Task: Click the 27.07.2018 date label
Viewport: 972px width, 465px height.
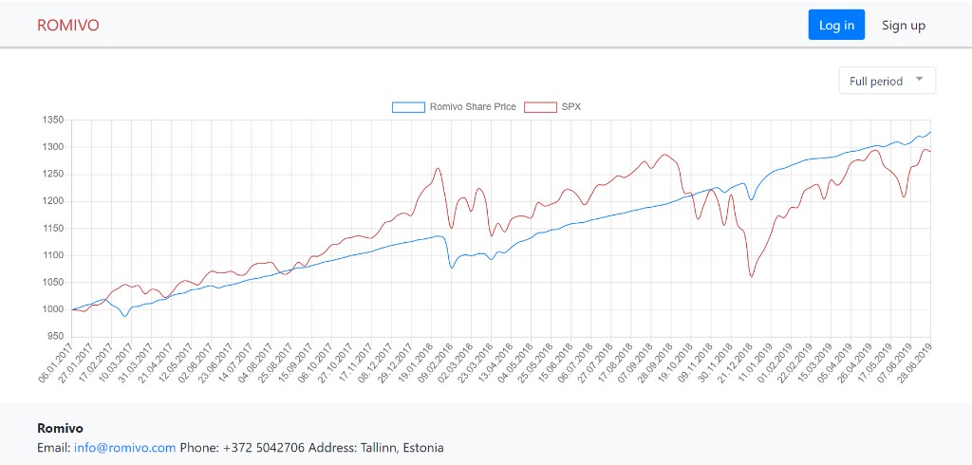Action: tap(595, 363)
